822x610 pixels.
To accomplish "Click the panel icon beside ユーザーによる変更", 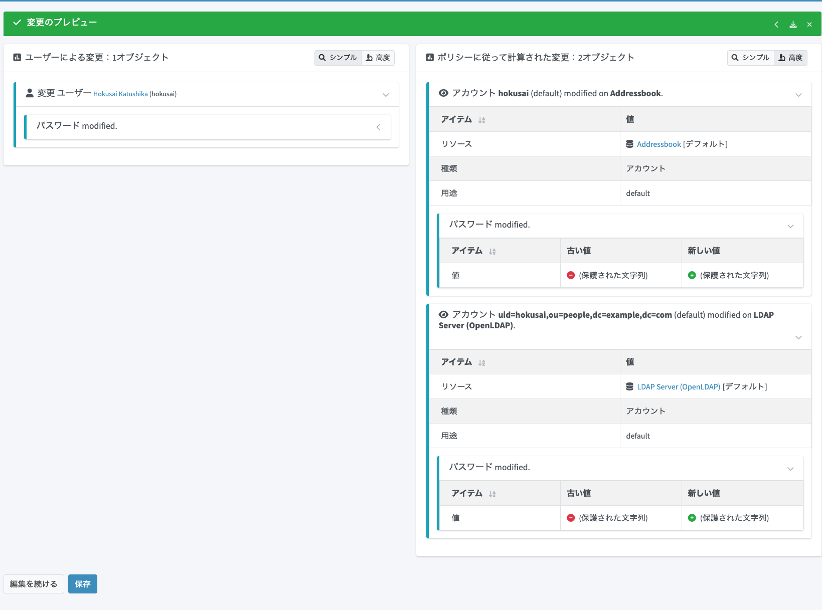I will (x=17, y=58).
